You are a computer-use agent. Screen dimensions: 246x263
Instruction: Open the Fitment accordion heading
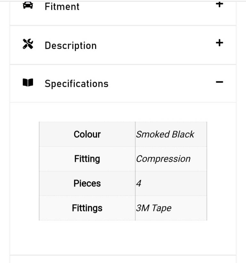pos(62,6)
